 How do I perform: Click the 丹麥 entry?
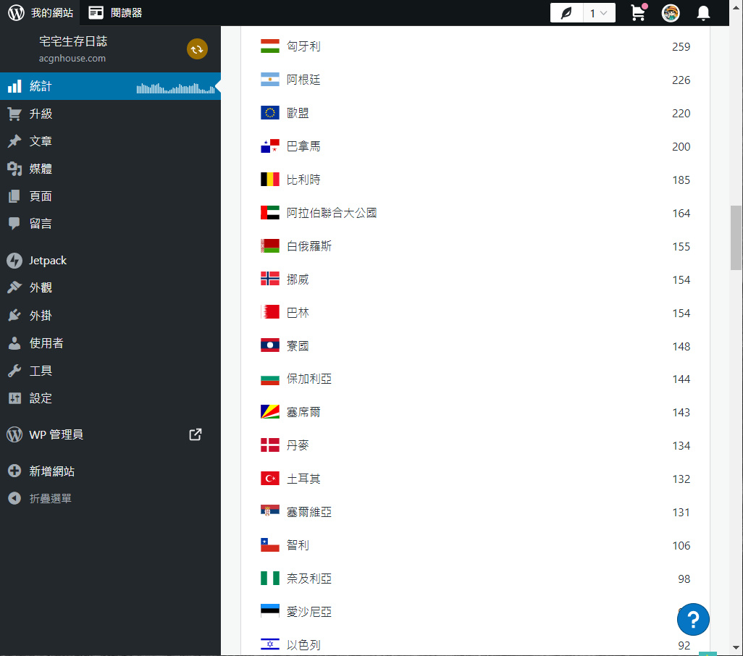[x=475, y=445]
